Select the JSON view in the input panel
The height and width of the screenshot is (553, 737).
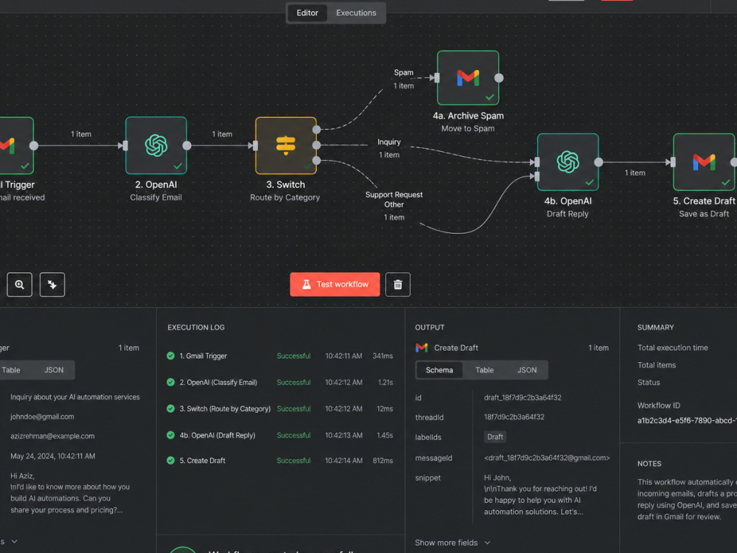(54, 370)
